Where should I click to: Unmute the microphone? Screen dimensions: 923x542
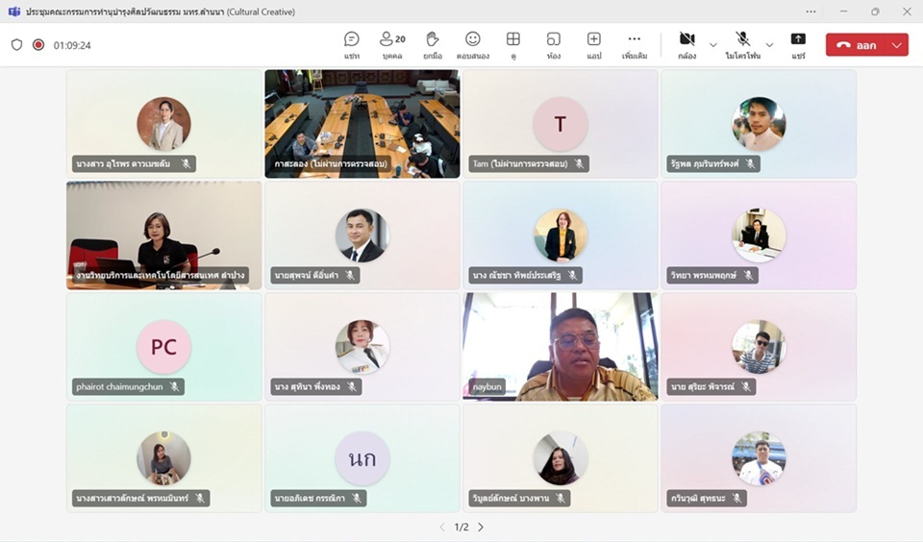pos(743,44)
